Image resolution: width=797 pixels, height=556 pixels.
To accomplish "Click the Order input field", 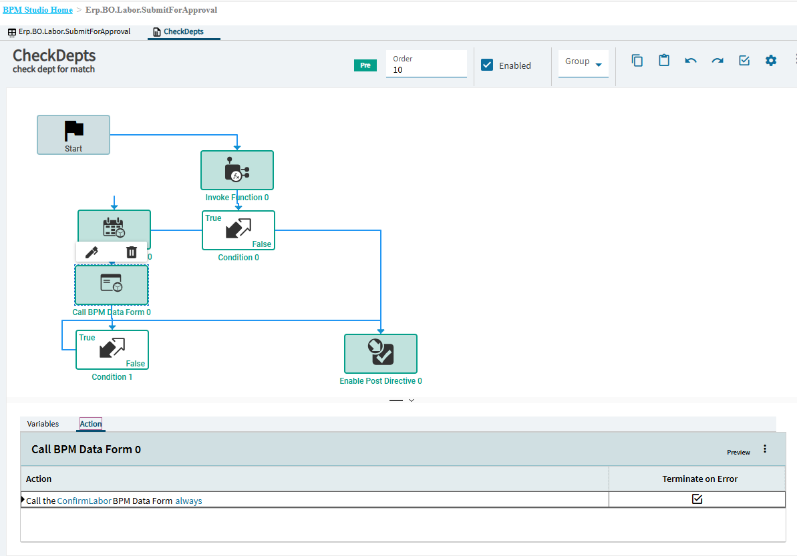I will point(426,69).
